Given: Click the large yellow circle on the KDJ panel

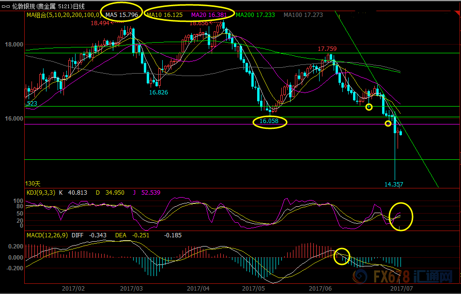Looking at the screenshot, I should tap(401, 216).
